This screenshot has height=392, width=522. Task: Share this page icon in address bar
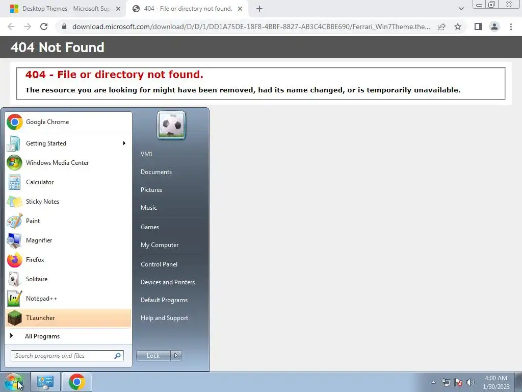pos(441,27)
